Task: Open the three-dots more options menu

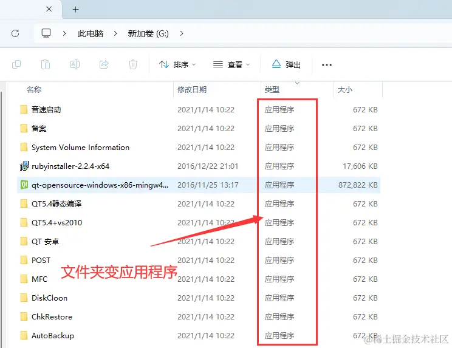Action: tap(327, 65)
